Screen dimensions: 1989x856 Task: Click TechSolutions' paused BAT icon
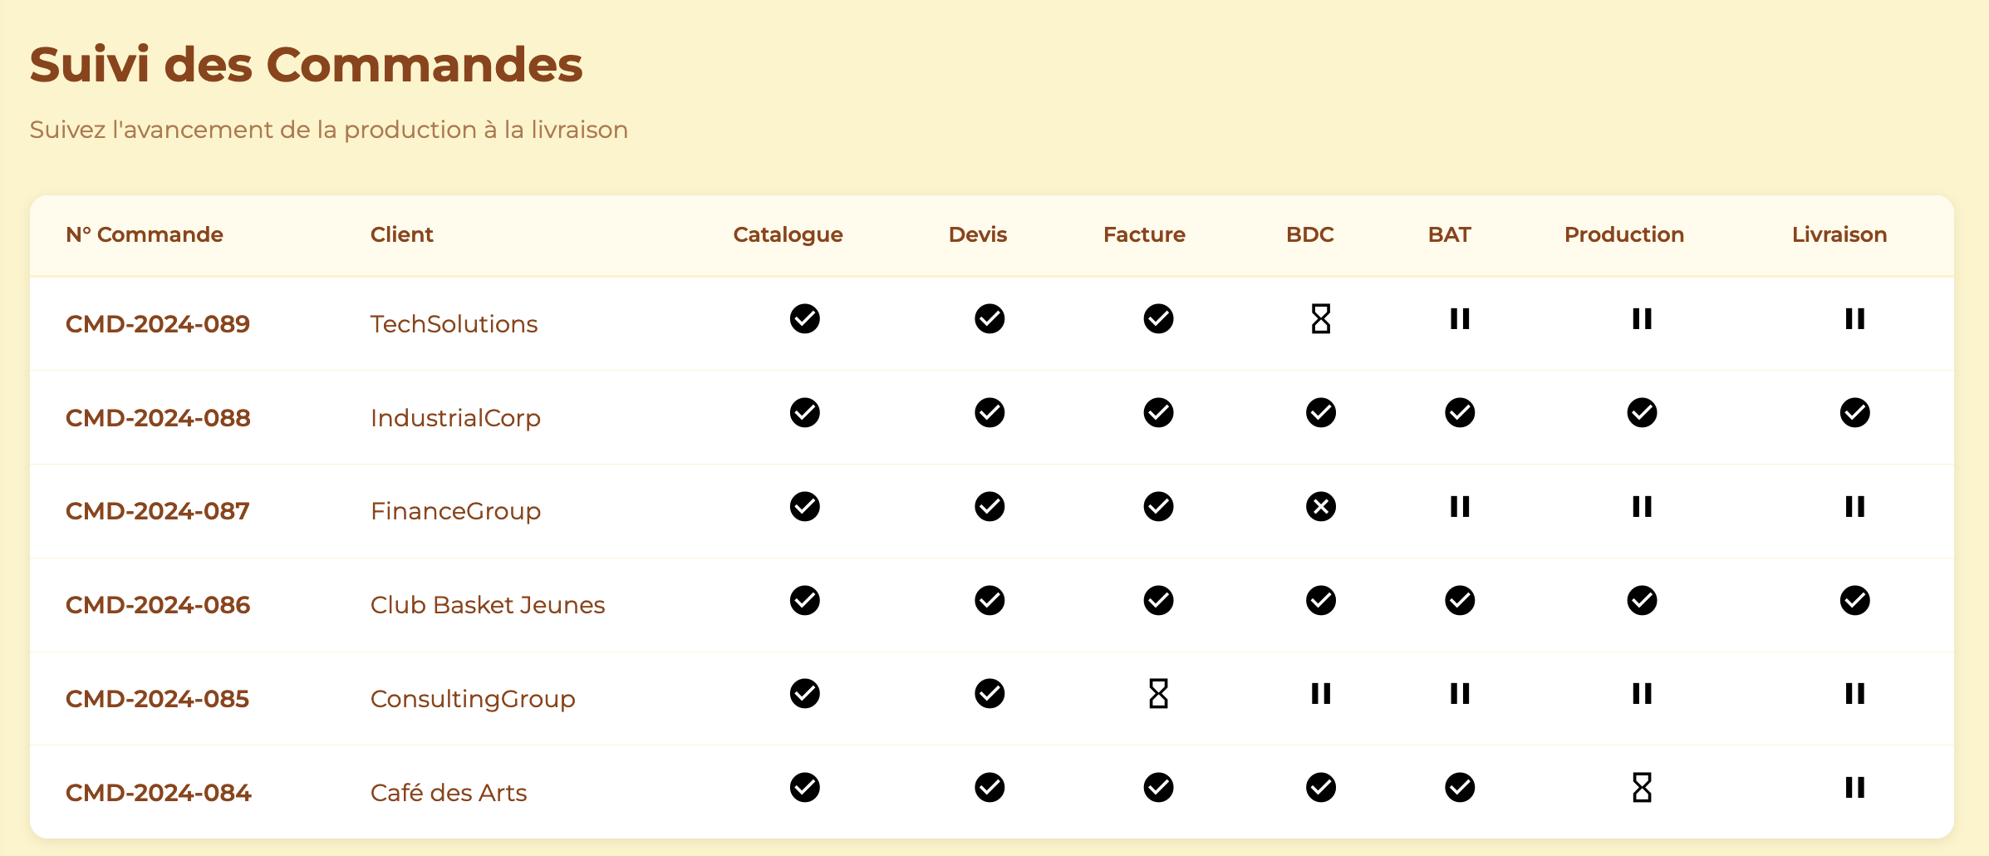1460,319
